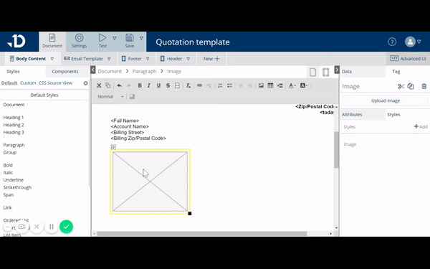Screen dimensions: 430x269
Task: Insert a table using the table icon
Action: coord(270,85)
